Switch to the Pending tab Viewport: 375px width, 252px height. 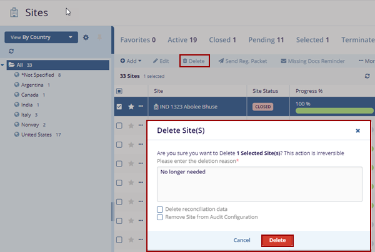coord(265,39)
